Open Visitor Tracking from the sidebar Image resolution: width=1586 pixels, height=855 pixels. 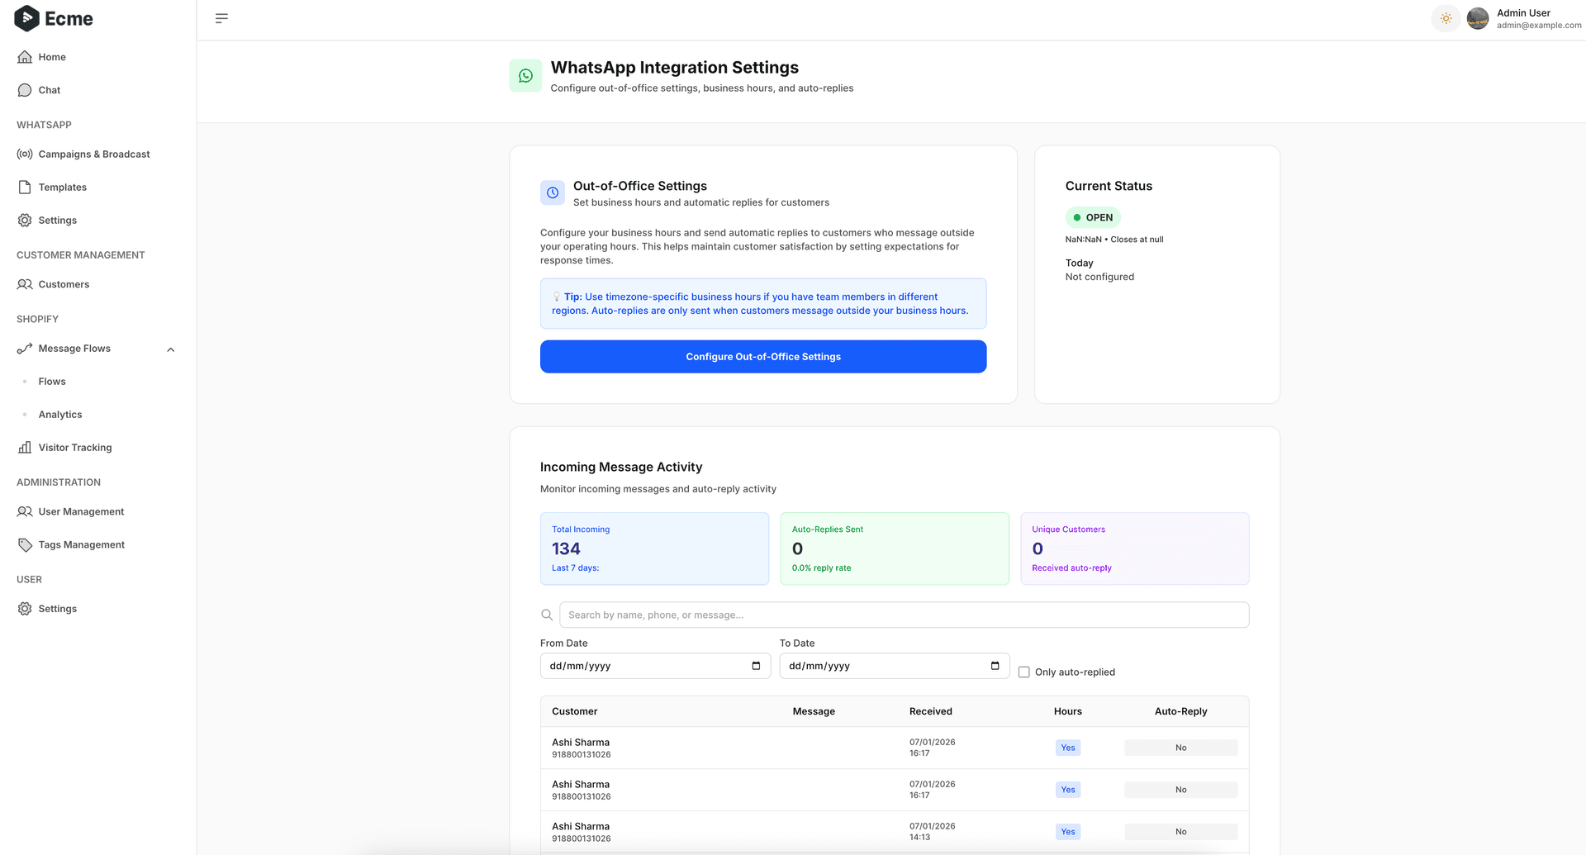pyautogui.click(x=74, y=448)
